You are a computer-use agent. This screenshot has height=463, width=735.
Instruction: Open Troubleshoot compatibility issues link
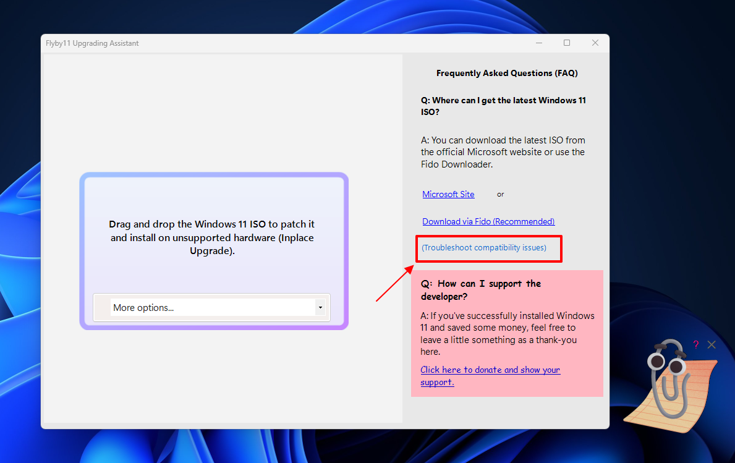pyautogui.click(x=484, y=248)
